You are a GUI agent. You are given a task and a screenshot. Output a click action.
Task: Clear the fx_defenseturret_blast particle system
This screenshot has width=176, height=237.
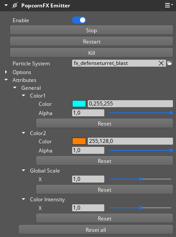click(x=161, y=63)
